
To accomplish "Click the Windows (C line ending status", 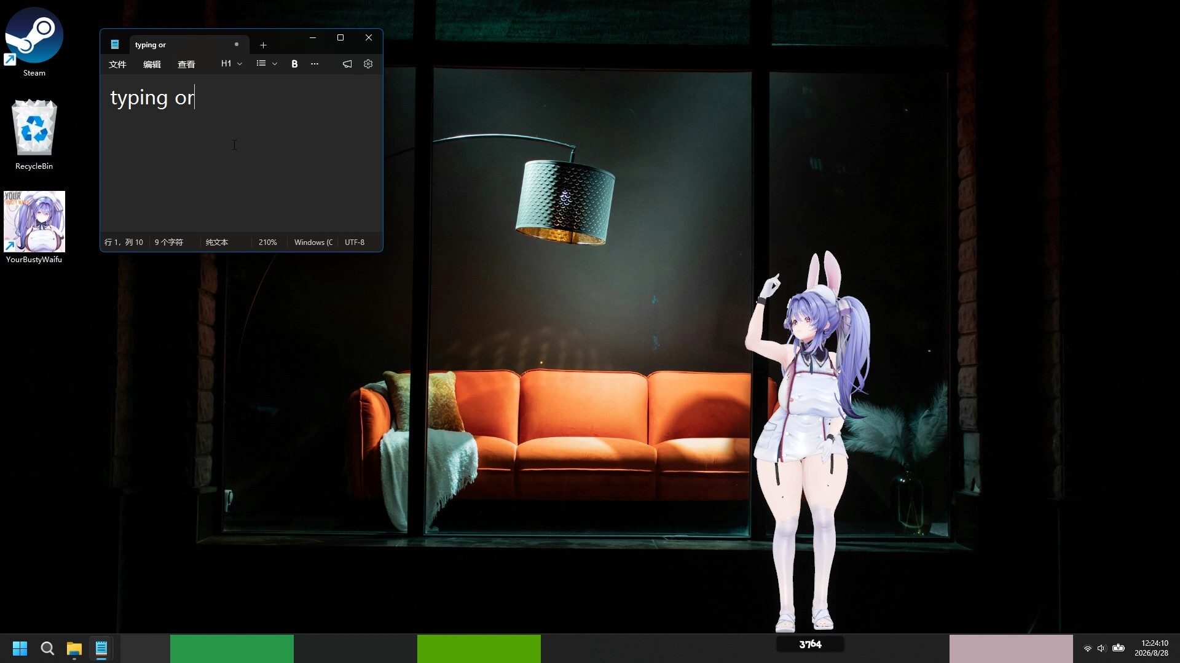I will (x=313, y=242).
